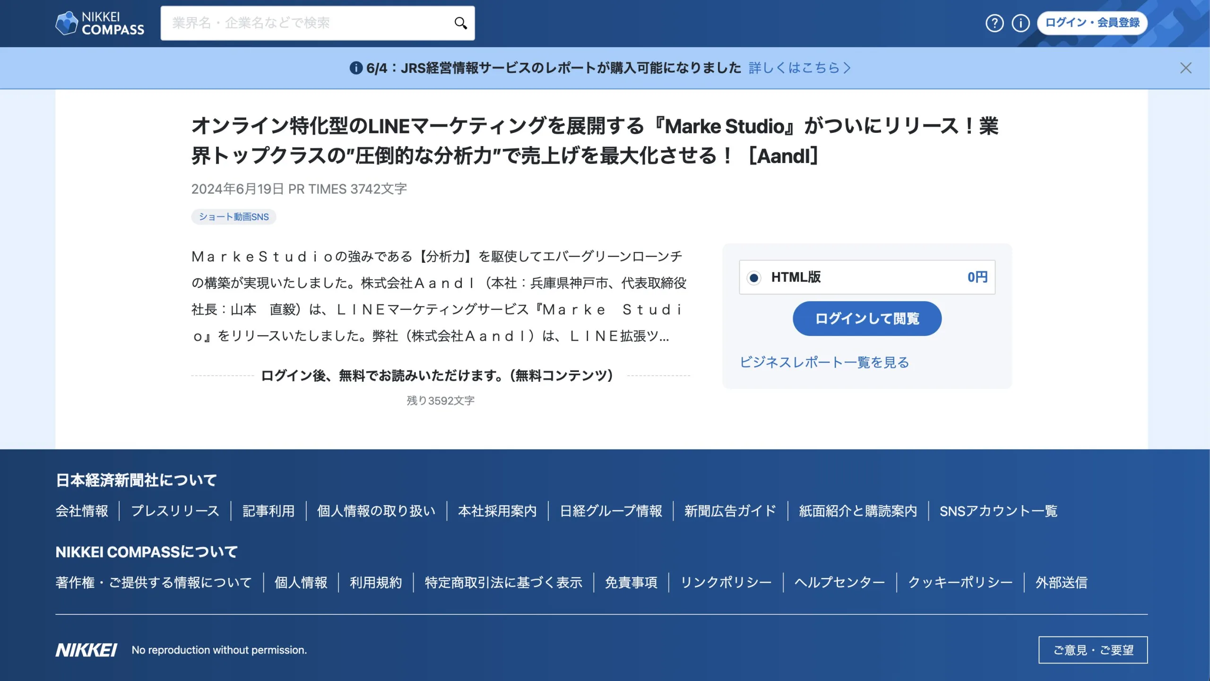Open 特定商取引法に基づく表示 link
This screenshot has width=1210, height=681.
click(503, 582)
